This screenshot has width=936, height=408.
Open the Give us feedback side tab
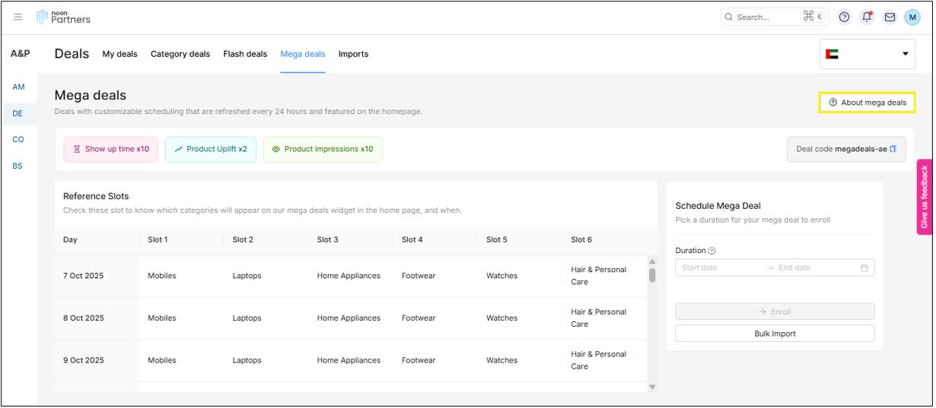[x=924, y=197]
